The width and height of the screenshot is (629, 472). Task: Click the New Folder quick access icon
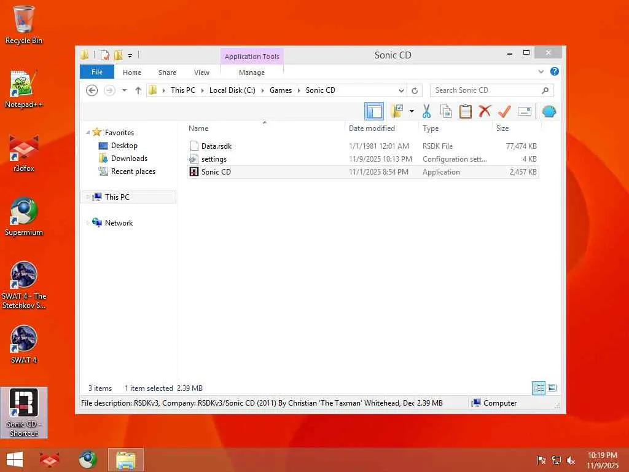click(118, 55)
